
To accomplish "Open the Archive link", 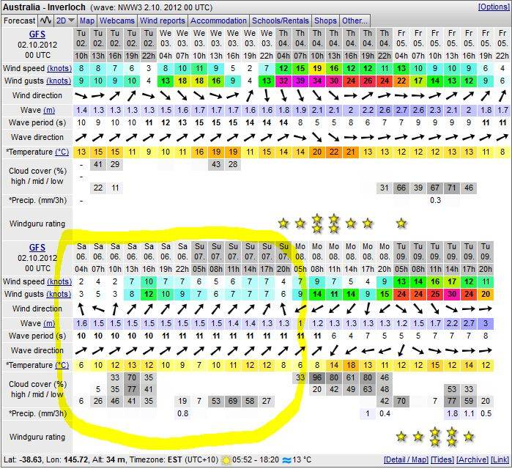I will tap(472, 460).
